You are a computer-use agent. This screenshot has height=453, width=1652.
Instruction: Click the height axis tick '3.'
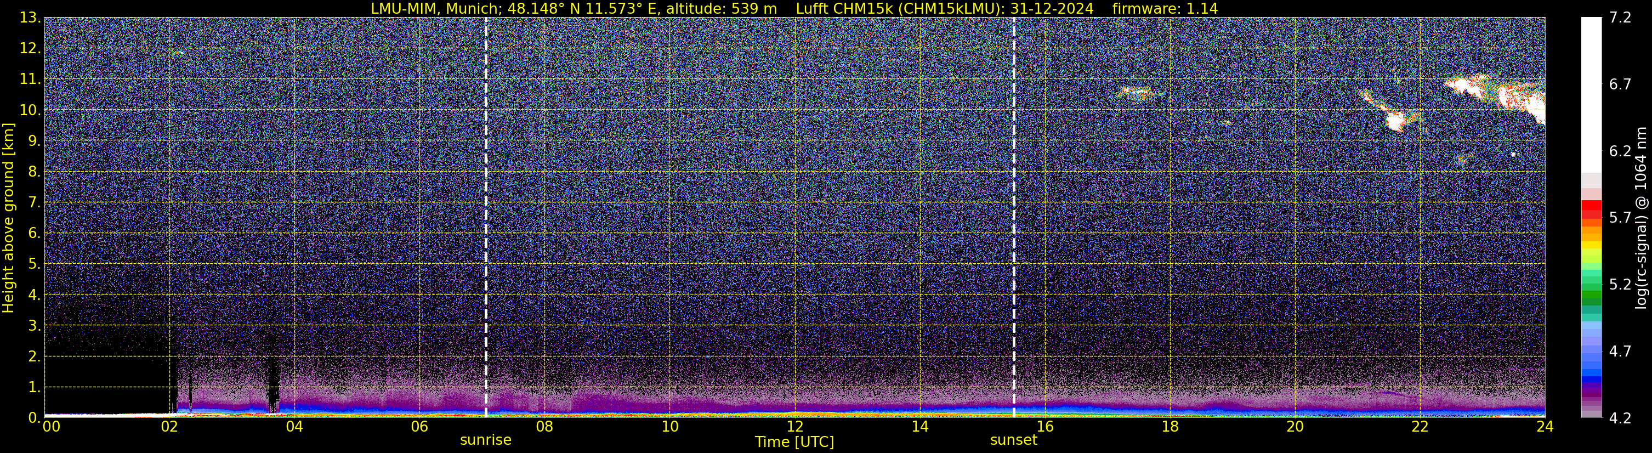point(34,325)
